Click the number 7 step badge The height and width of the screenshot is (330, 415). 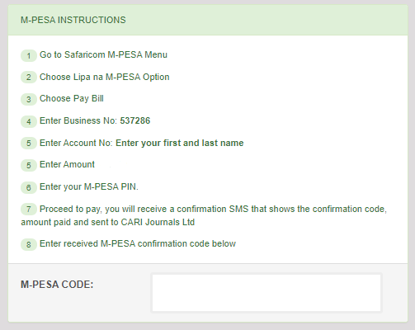(29, 210)
